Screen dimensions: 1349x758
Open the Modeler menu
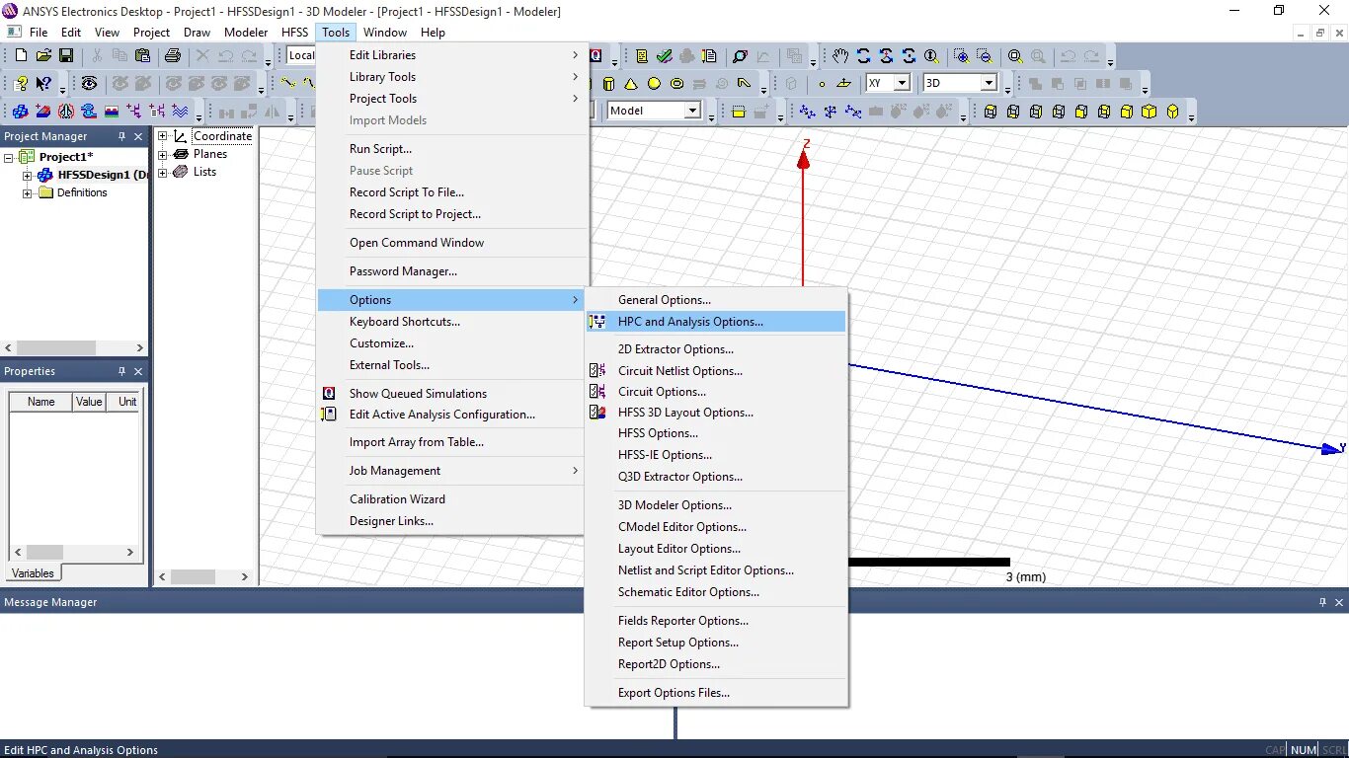(246, 33)
